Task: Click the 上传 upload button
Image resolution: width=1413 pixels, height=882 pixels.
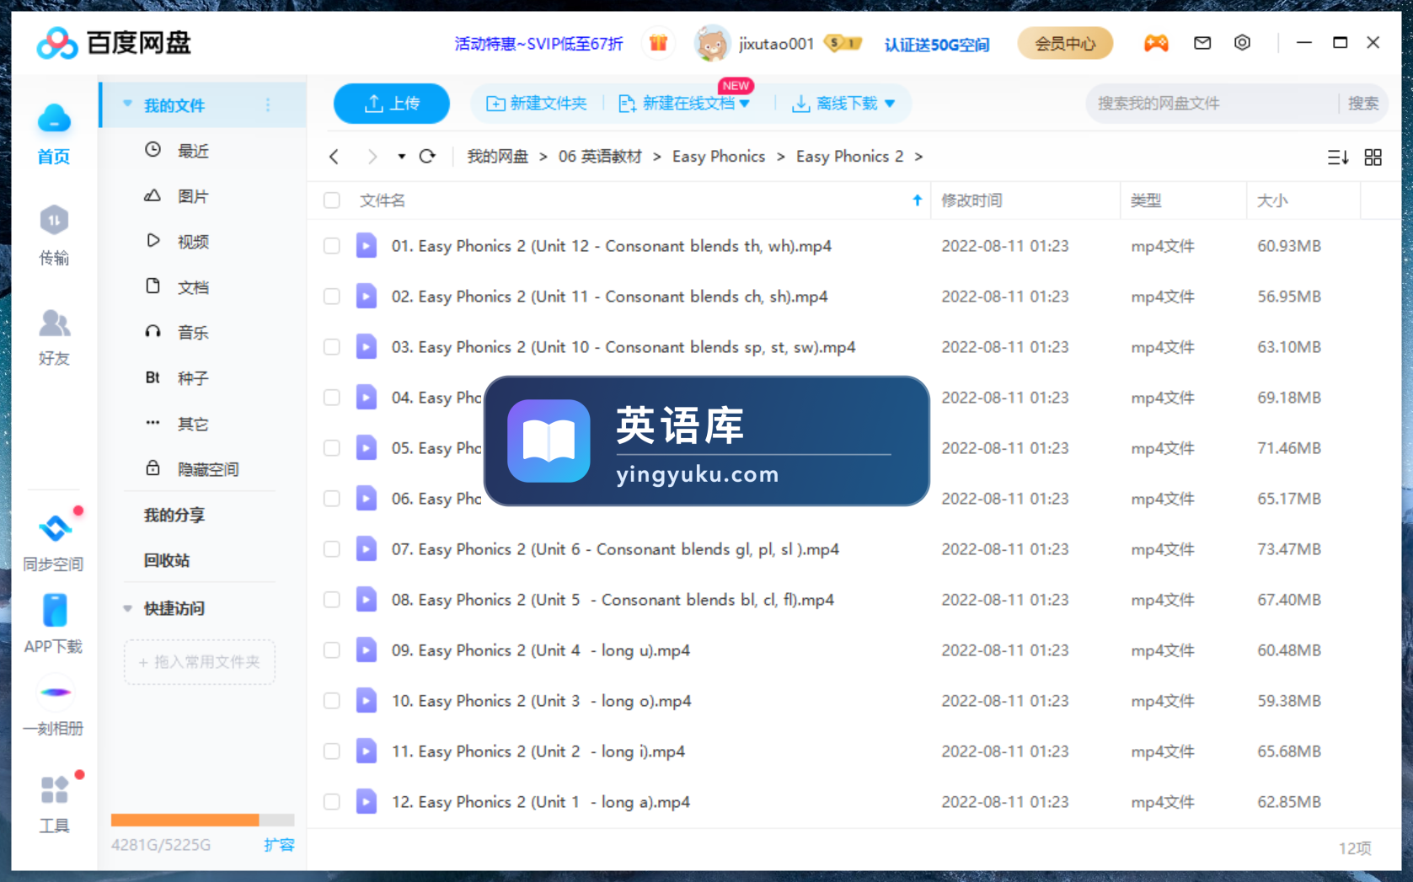Action: click(x=392, y=104)
